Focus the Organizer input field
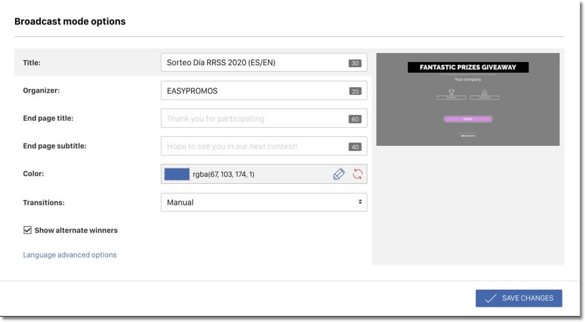Viewport: 585px width, 322px height. click(264, 90)
